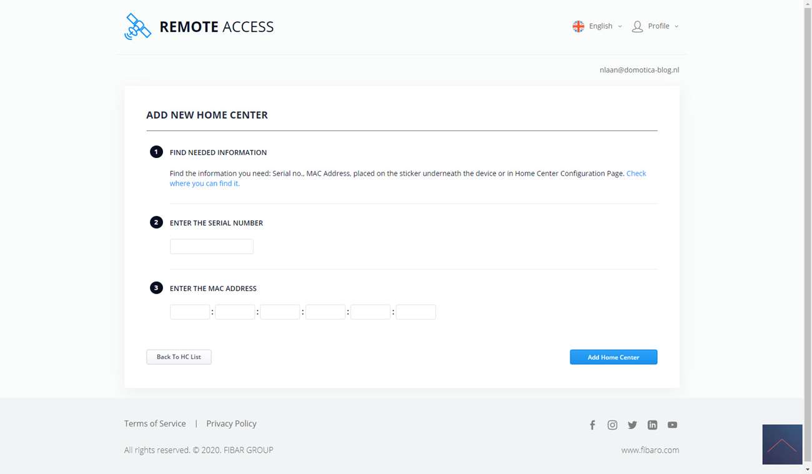
Task: Open the LinkedIn social icon
Action: pyautogui.click(x=652, y=425)
